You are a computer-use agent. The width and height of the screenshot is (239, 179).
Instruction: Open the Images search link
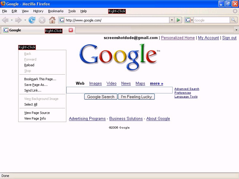point(95,84)
